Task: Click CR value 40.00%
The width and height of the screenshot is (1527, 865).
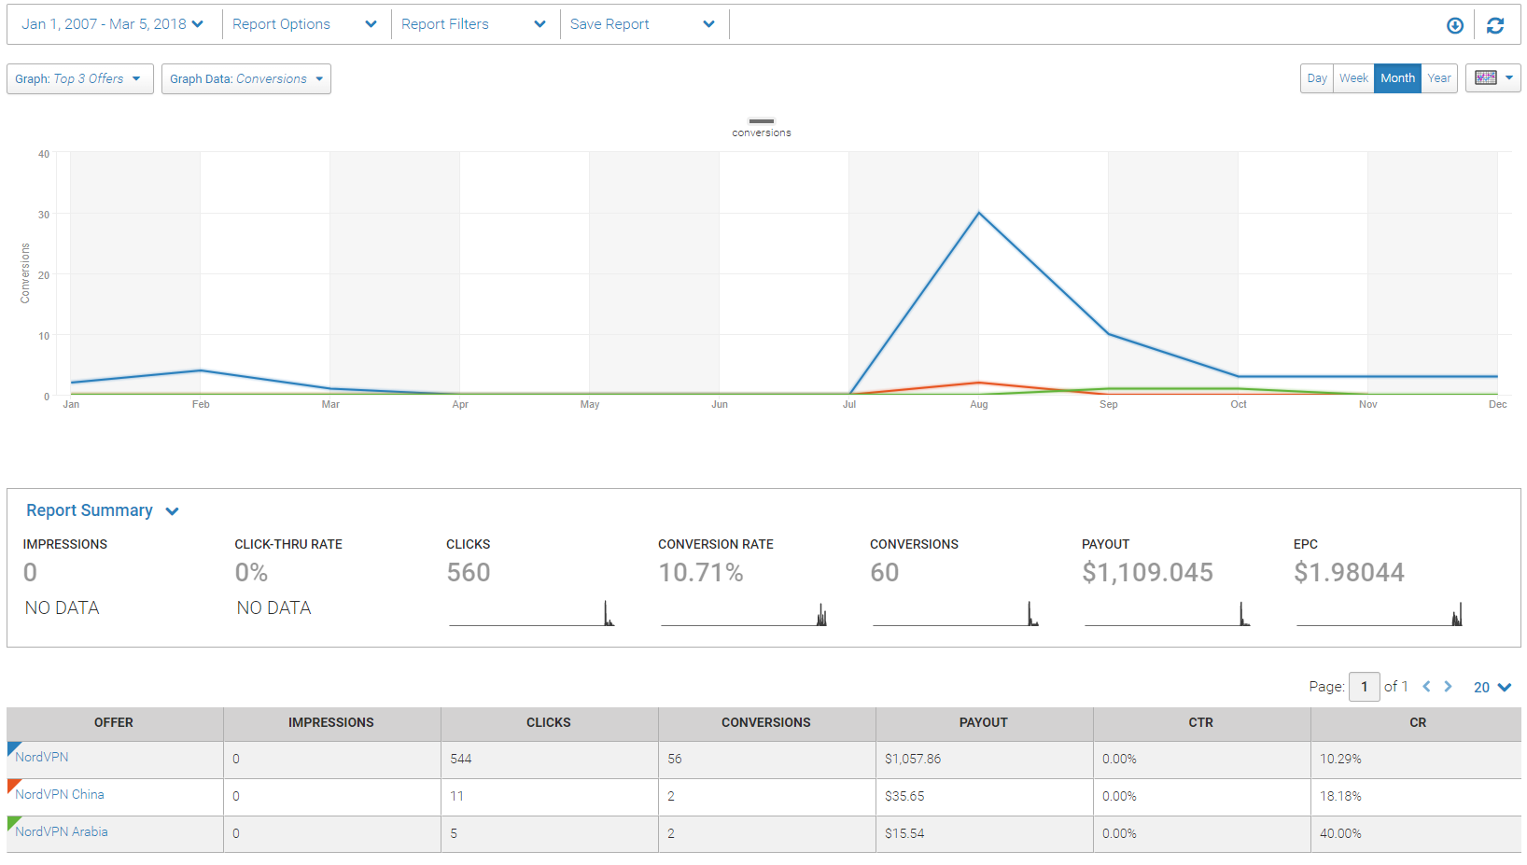Action: tap(1340, 833)
